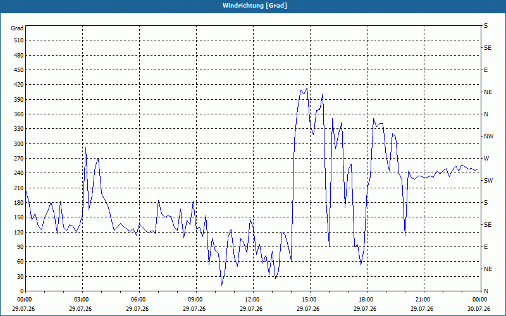Click the y-axis value "270"
506x316 pixels.
(x=19, y=159)
